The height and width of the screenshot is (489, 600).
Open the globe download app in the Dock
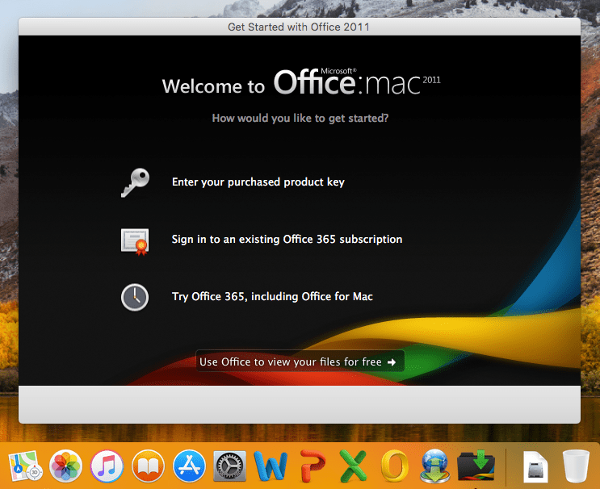click(435, 466)
